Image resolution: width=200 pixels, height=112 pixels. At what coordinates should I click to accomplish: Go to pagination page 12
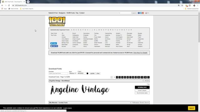[x=145, y=77]
